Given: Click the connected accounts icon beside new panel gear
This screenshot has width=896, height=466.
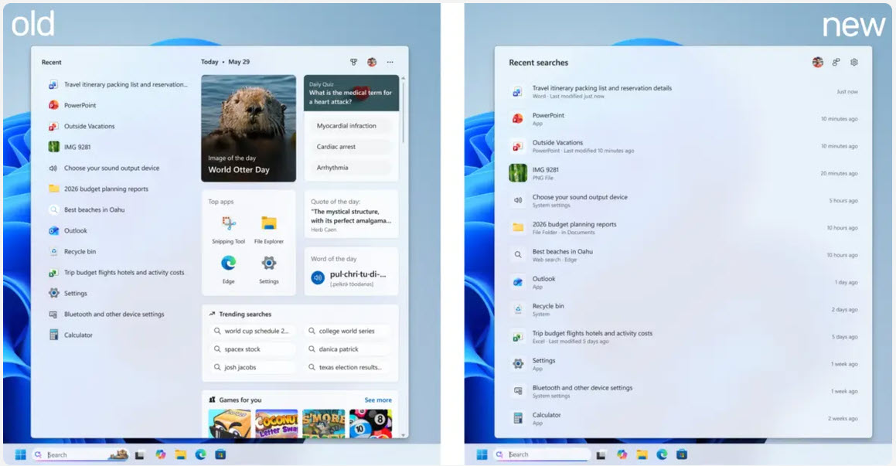Looking at the screenshot, I should tap(836, 63).
